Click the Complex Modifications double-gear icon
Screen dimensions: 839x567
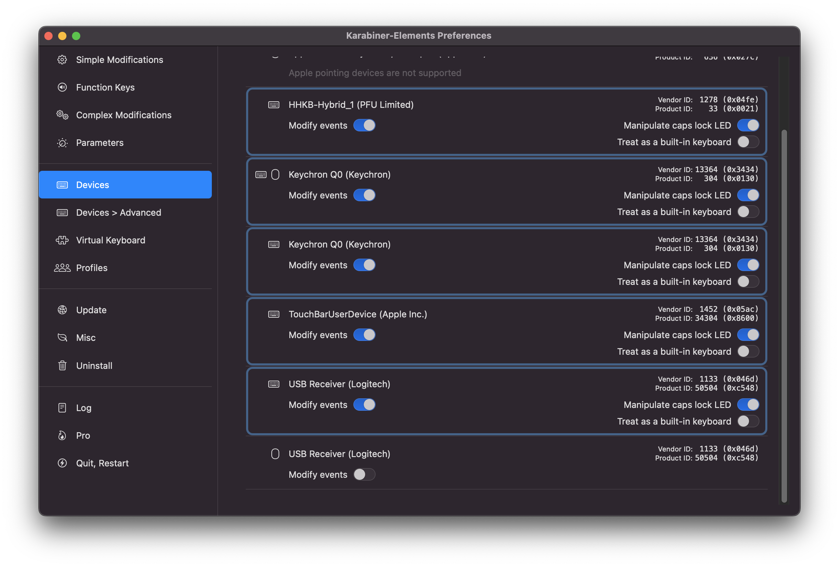pyautogui.click(x=62, y=115)
